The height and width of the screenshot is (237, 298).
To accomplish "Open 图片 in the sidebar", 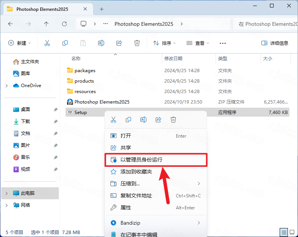I will 25,145.
